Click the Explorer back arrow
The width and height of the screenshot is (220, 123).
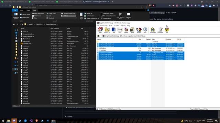(x=14, y=24)
